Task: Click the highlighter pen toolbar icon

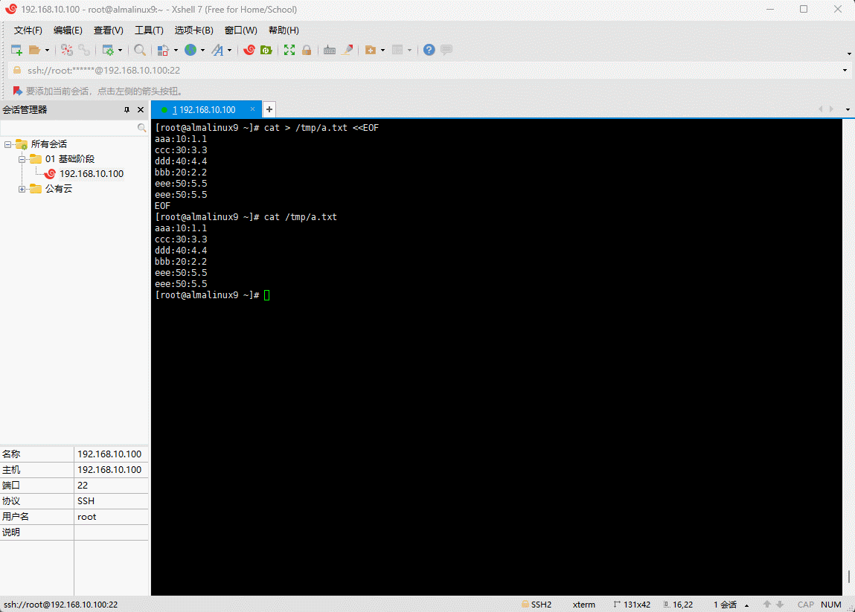Action: click(348, 50)
